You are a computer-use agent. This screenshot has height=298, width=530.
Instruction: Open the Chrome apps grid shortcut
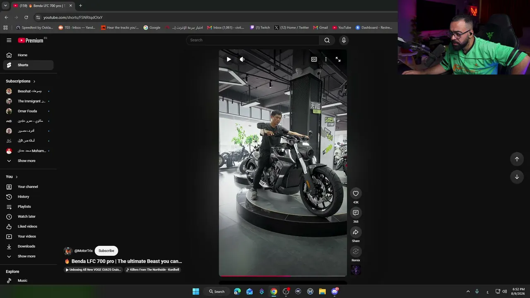5,28
